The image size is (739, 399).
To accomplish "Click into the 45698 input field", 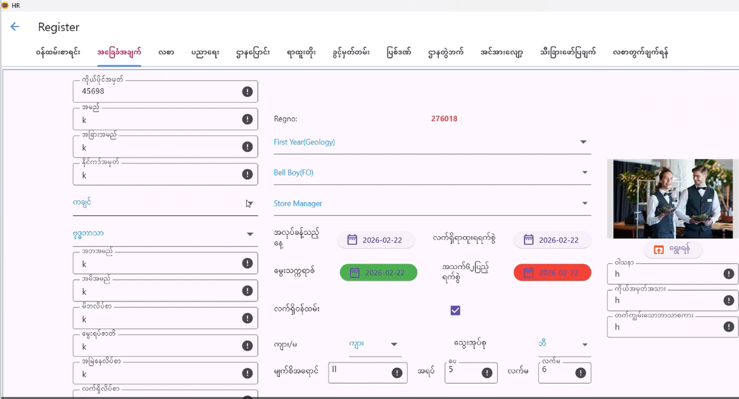I will click(165, 91).
